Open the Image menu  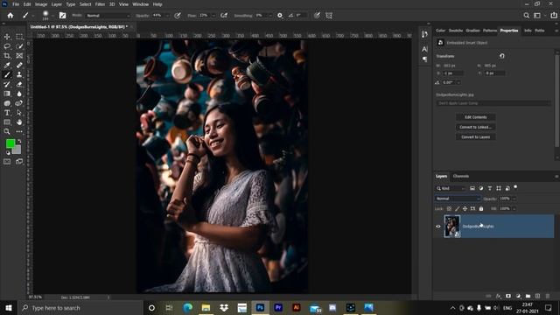click(41, 4)
